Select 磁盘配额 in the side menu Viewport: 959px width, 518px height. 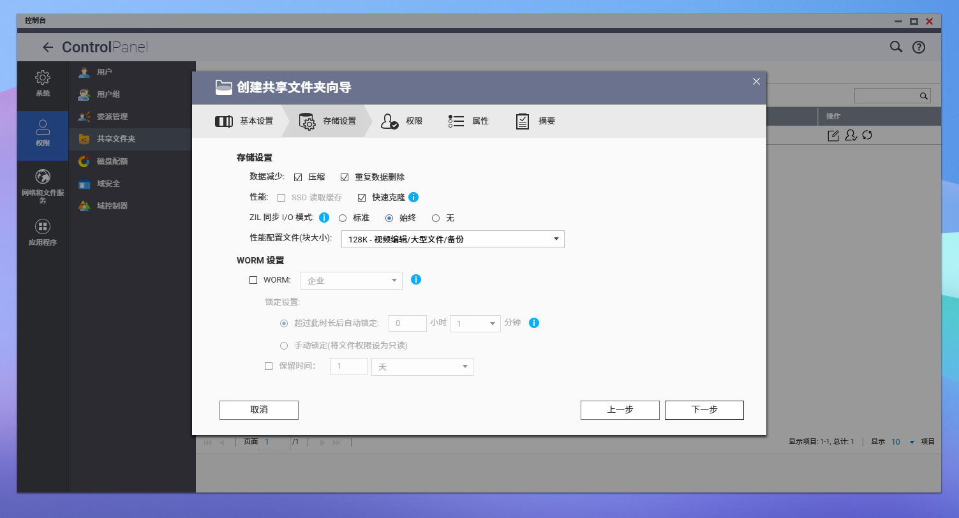tap(112, 161)
